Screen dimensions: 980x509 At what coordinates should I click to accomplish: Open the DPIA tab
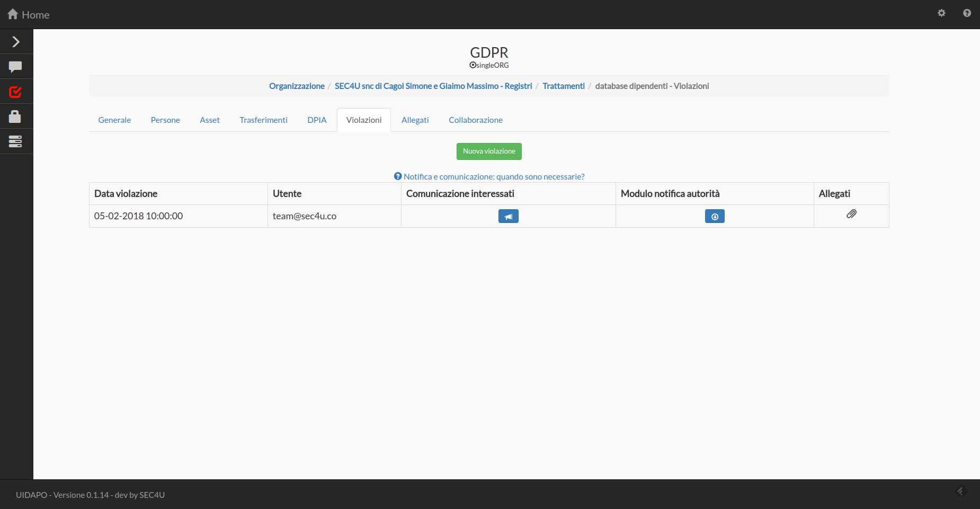(317, 120)
